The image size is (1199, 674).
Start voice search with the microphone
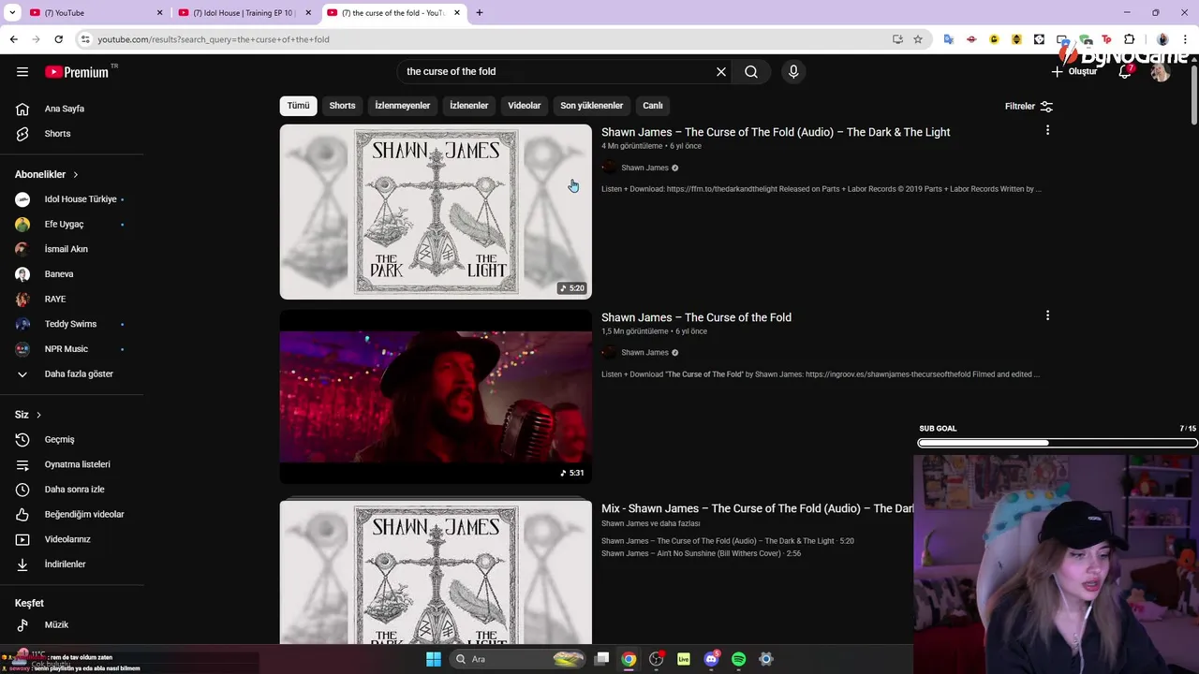[x=793, y=72]
